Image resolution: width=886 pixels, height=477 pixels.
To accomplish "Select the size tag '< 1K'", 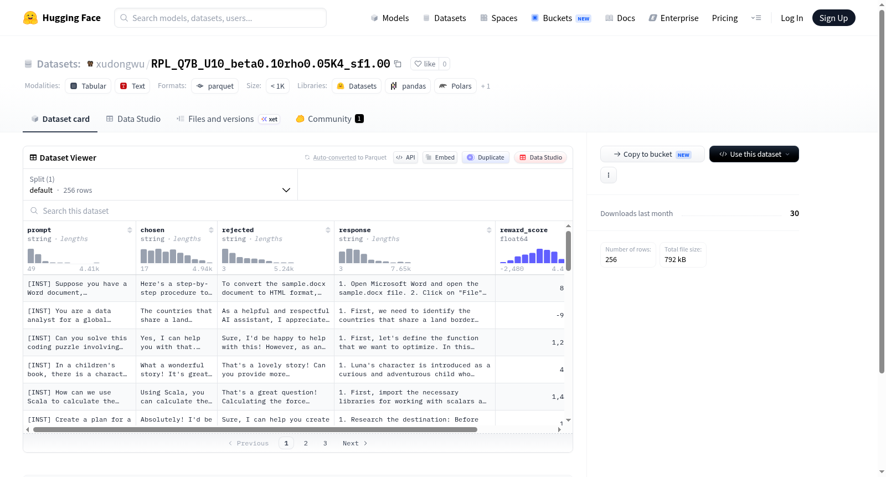I will pos(277,86).
